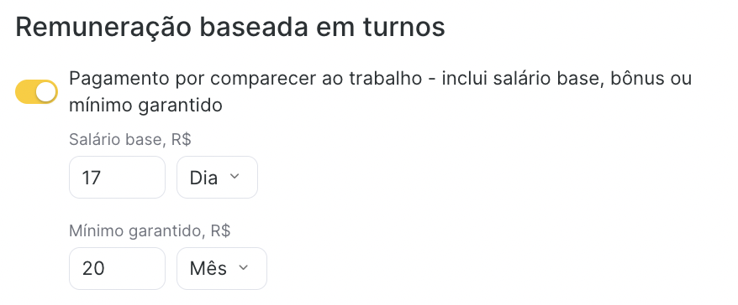Click the 'mínimo garantido' text beside the toggle
This screenshot has height=305, width=738.
(x=145, y=106)
